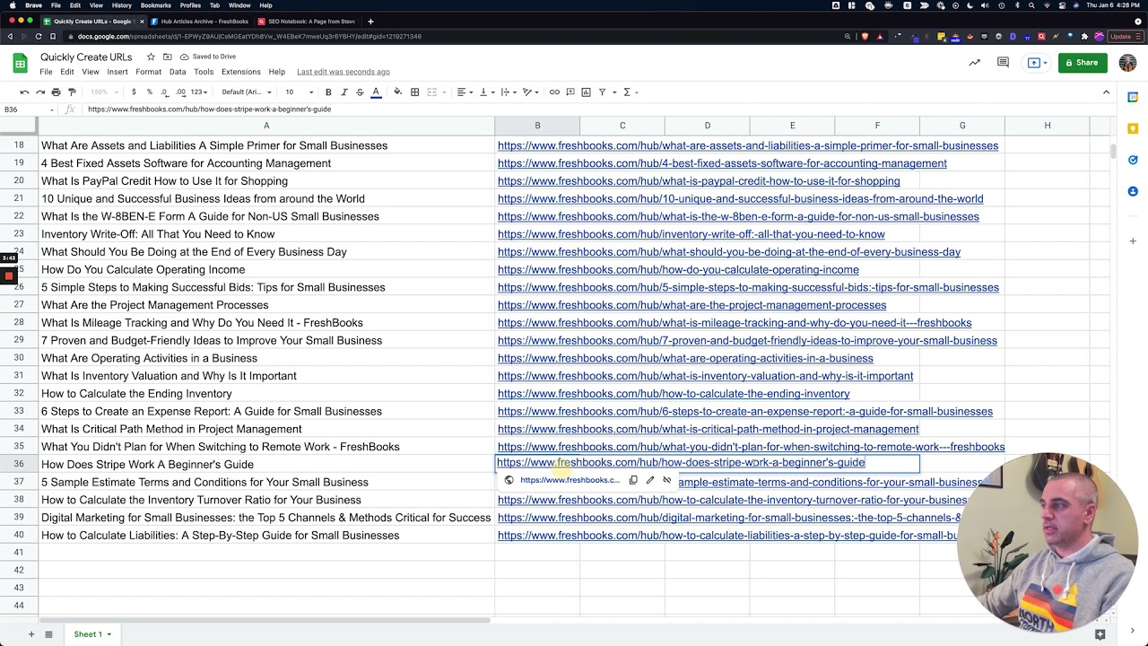Open freshbooks link in hover popup

point(570,480)
